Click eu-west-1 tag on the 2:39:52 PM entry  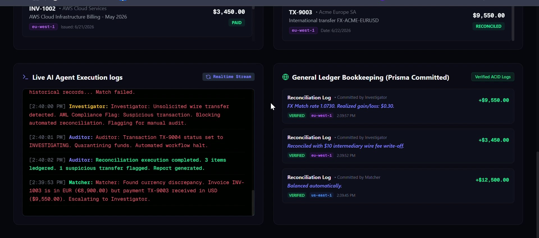321,155
